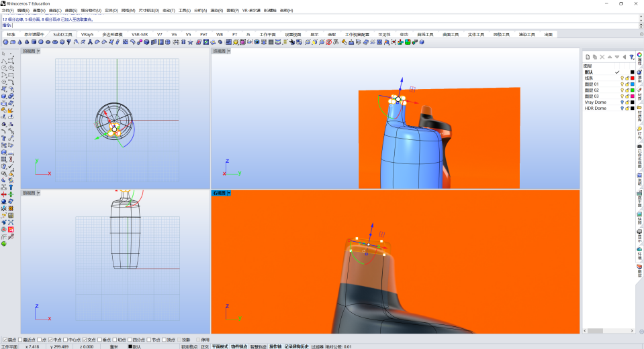Viewport: 644px width, 349px height.
Task: Toggle the 中点 osnap checkbox
Action: (50, 340)
